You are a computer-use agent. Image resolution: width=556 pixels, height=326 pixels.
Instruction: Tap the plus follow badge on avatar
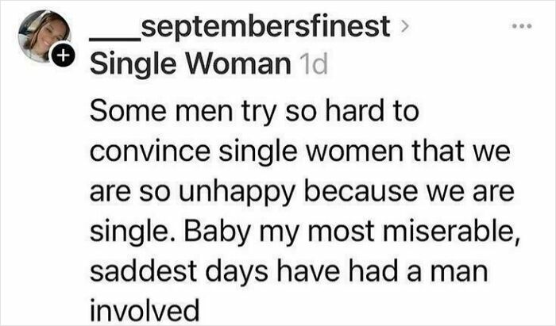tap(65, 56)
